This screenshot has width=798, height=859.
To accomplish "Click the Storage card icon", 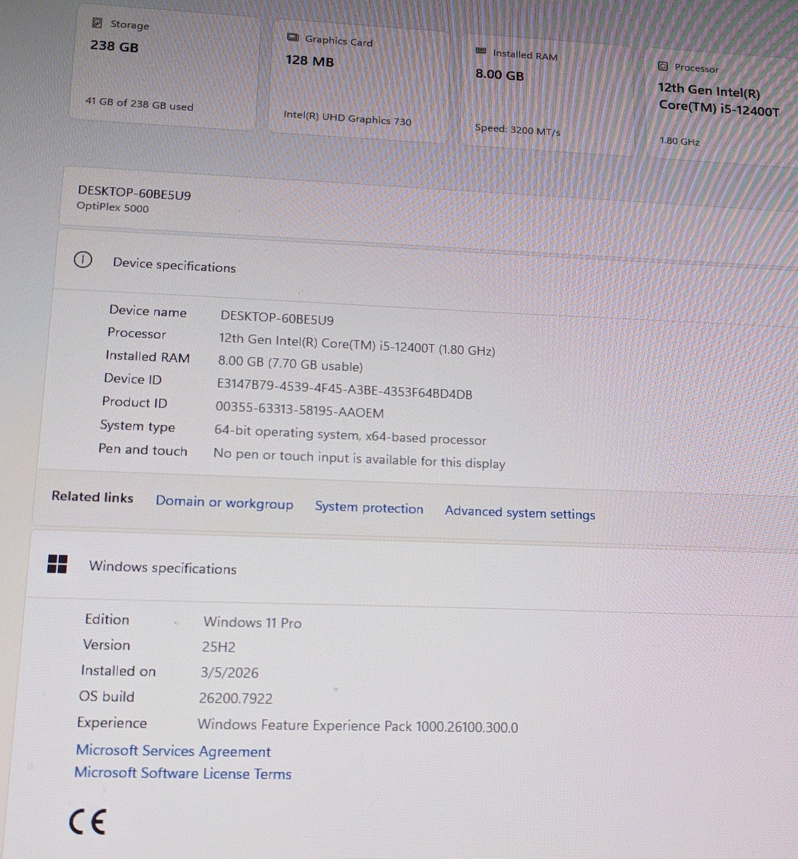I will [x=97, y=23].
